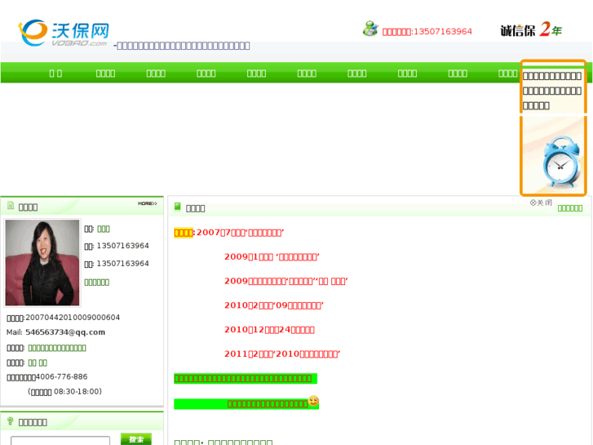Click the green 搜索 search button
The height and width of the screenshot is (445, 593).
coord(136,439)
